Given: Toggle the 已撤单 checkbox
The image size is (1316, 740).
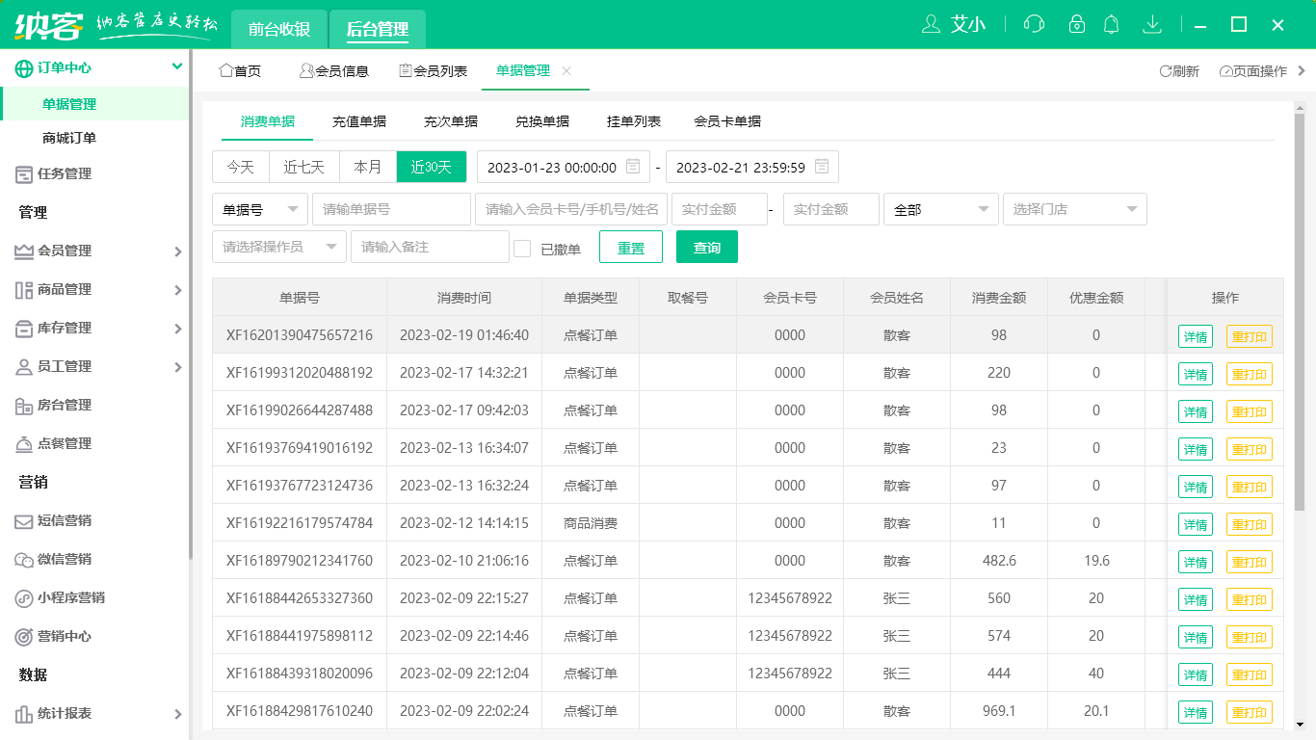Looking at the screenshot, I should click(522, 249).
